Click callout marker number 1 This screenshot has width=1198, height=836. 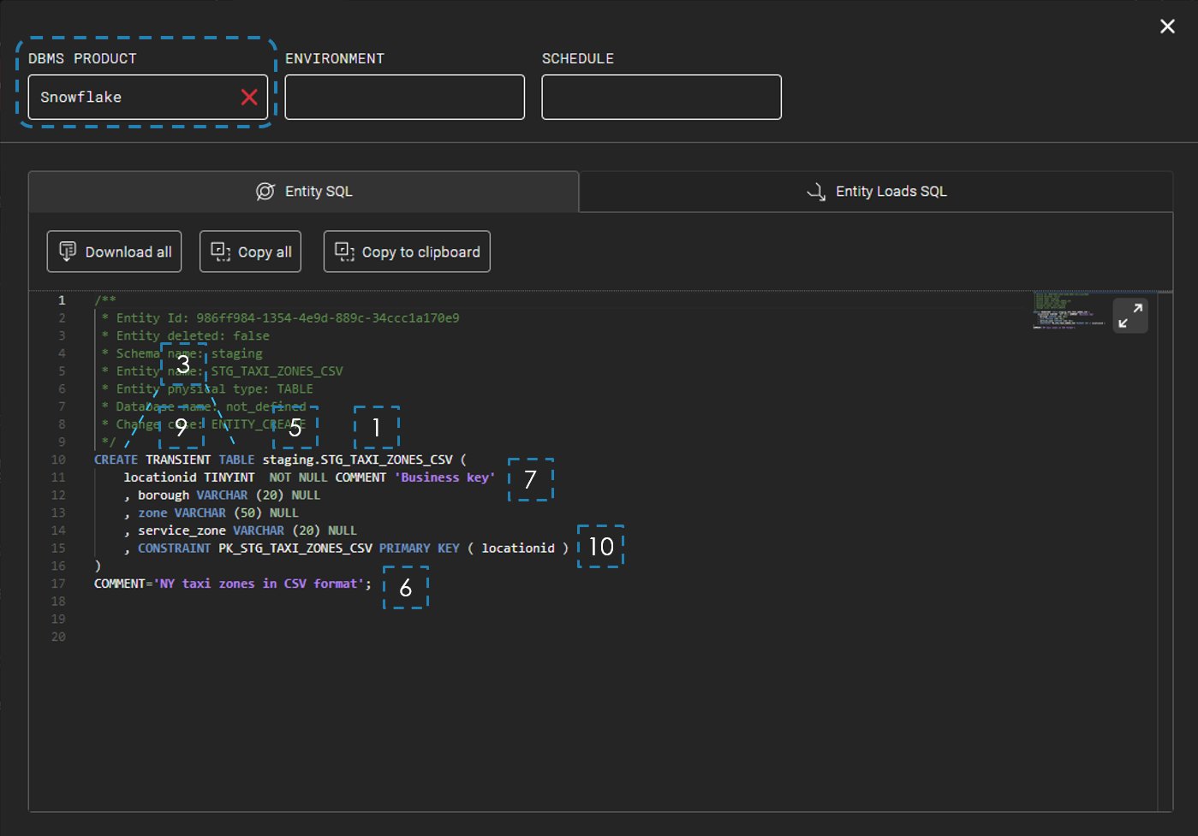[376, 427]
